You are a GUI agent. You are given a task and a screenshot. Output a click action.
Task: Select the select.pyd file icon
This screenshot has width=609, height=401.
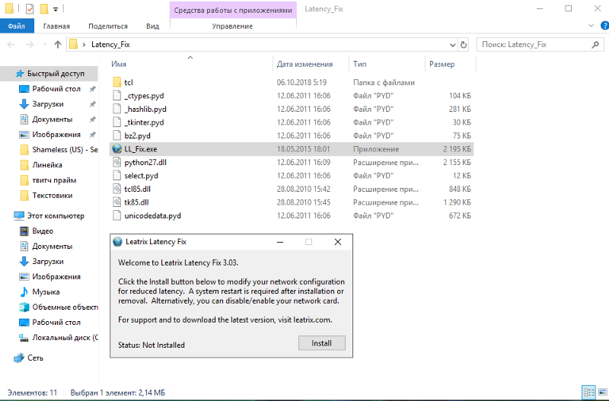(x=117, y=176)
